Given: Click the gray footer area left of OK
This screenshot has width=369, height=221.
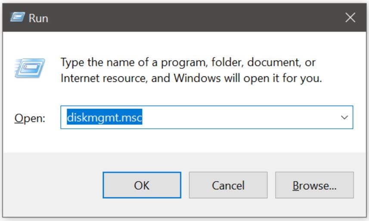Looking at the screenshot, I should tap(52, 185).
